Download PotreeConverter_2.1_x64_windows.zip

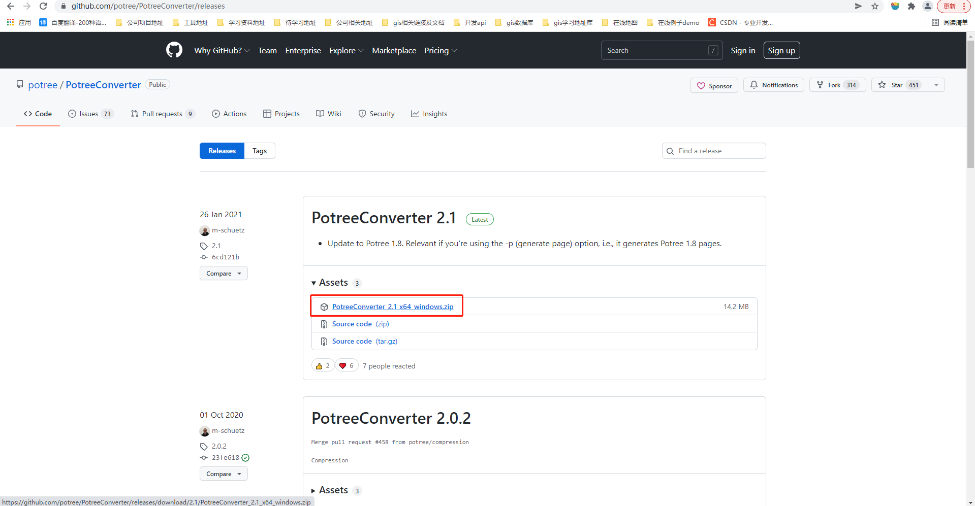tap(392, 307)
